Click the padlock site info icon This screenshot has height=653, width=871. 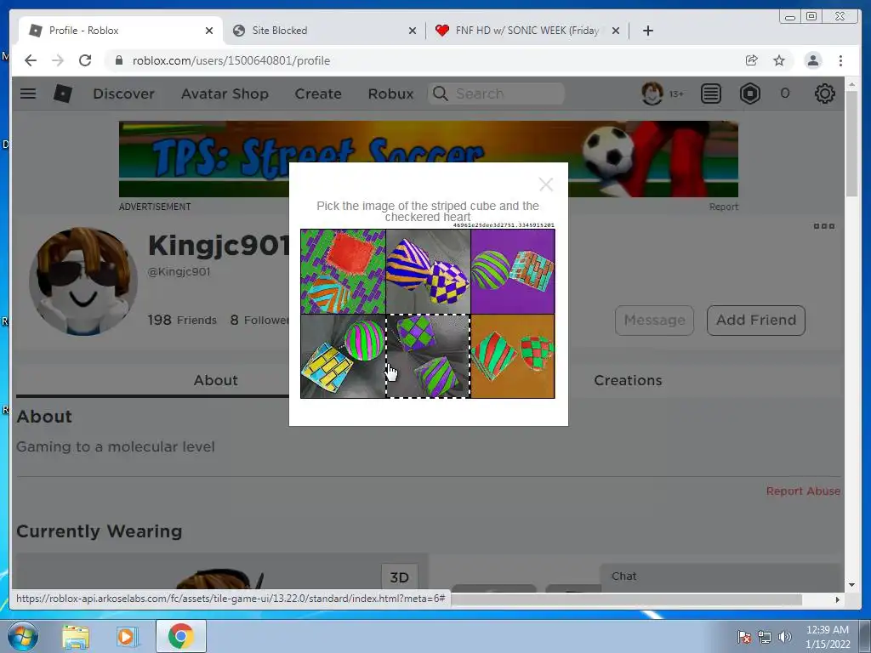click(118, 60)
